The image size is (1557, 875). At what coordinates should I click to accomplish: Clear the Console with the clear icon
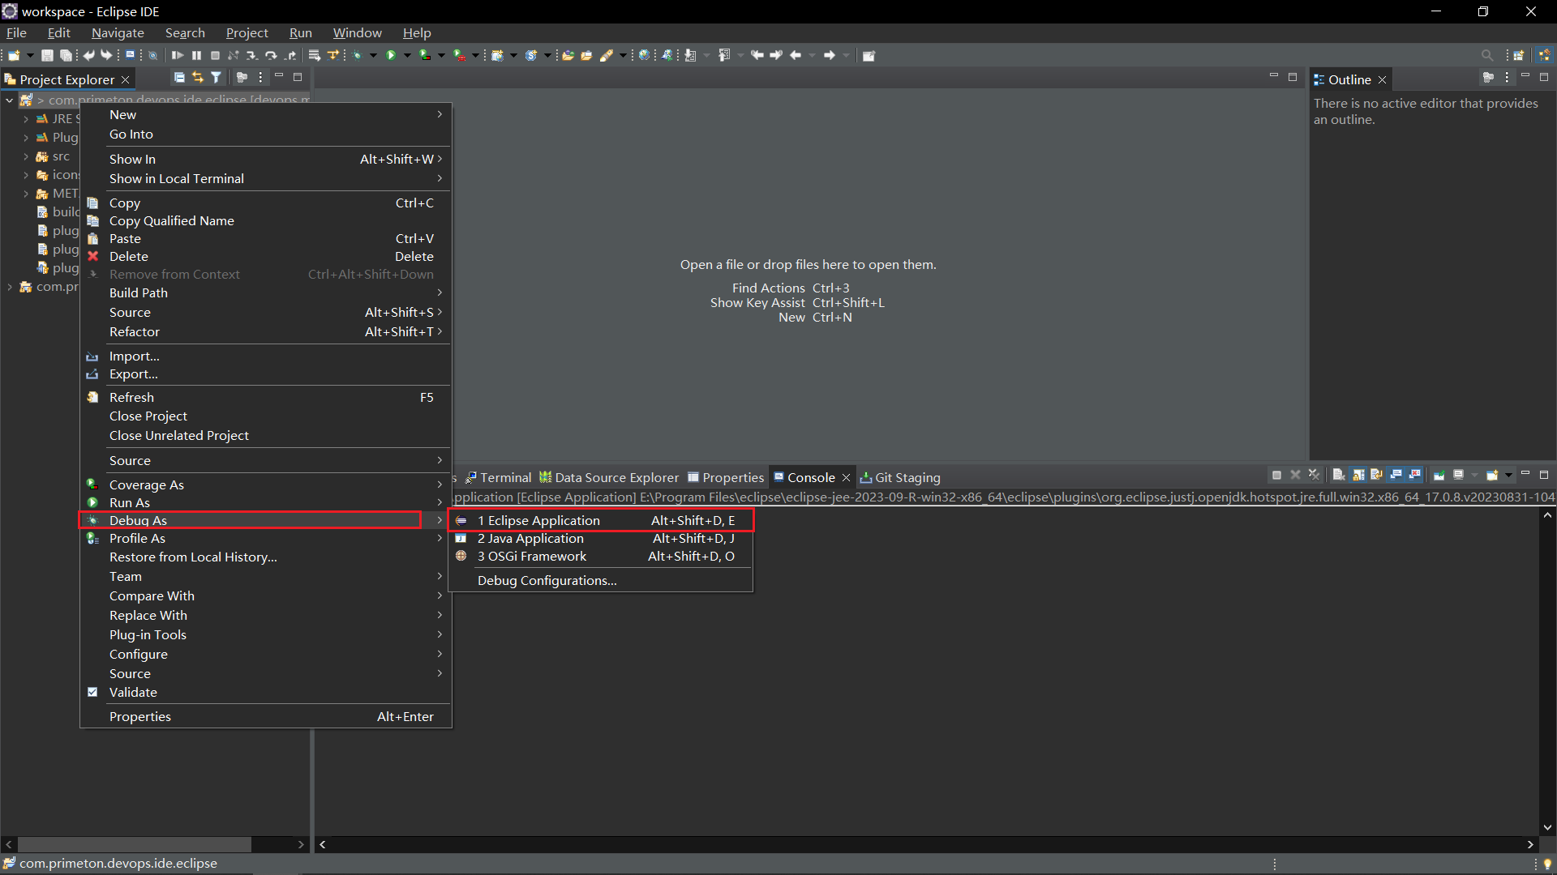coord(1339,475)
